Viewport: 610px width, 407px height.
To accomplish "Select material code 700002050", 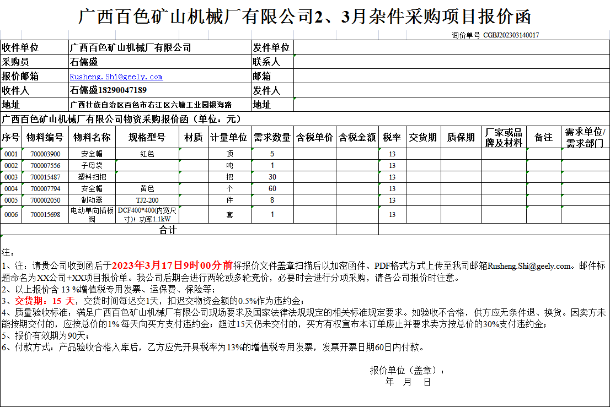I will tap(45, 200).
